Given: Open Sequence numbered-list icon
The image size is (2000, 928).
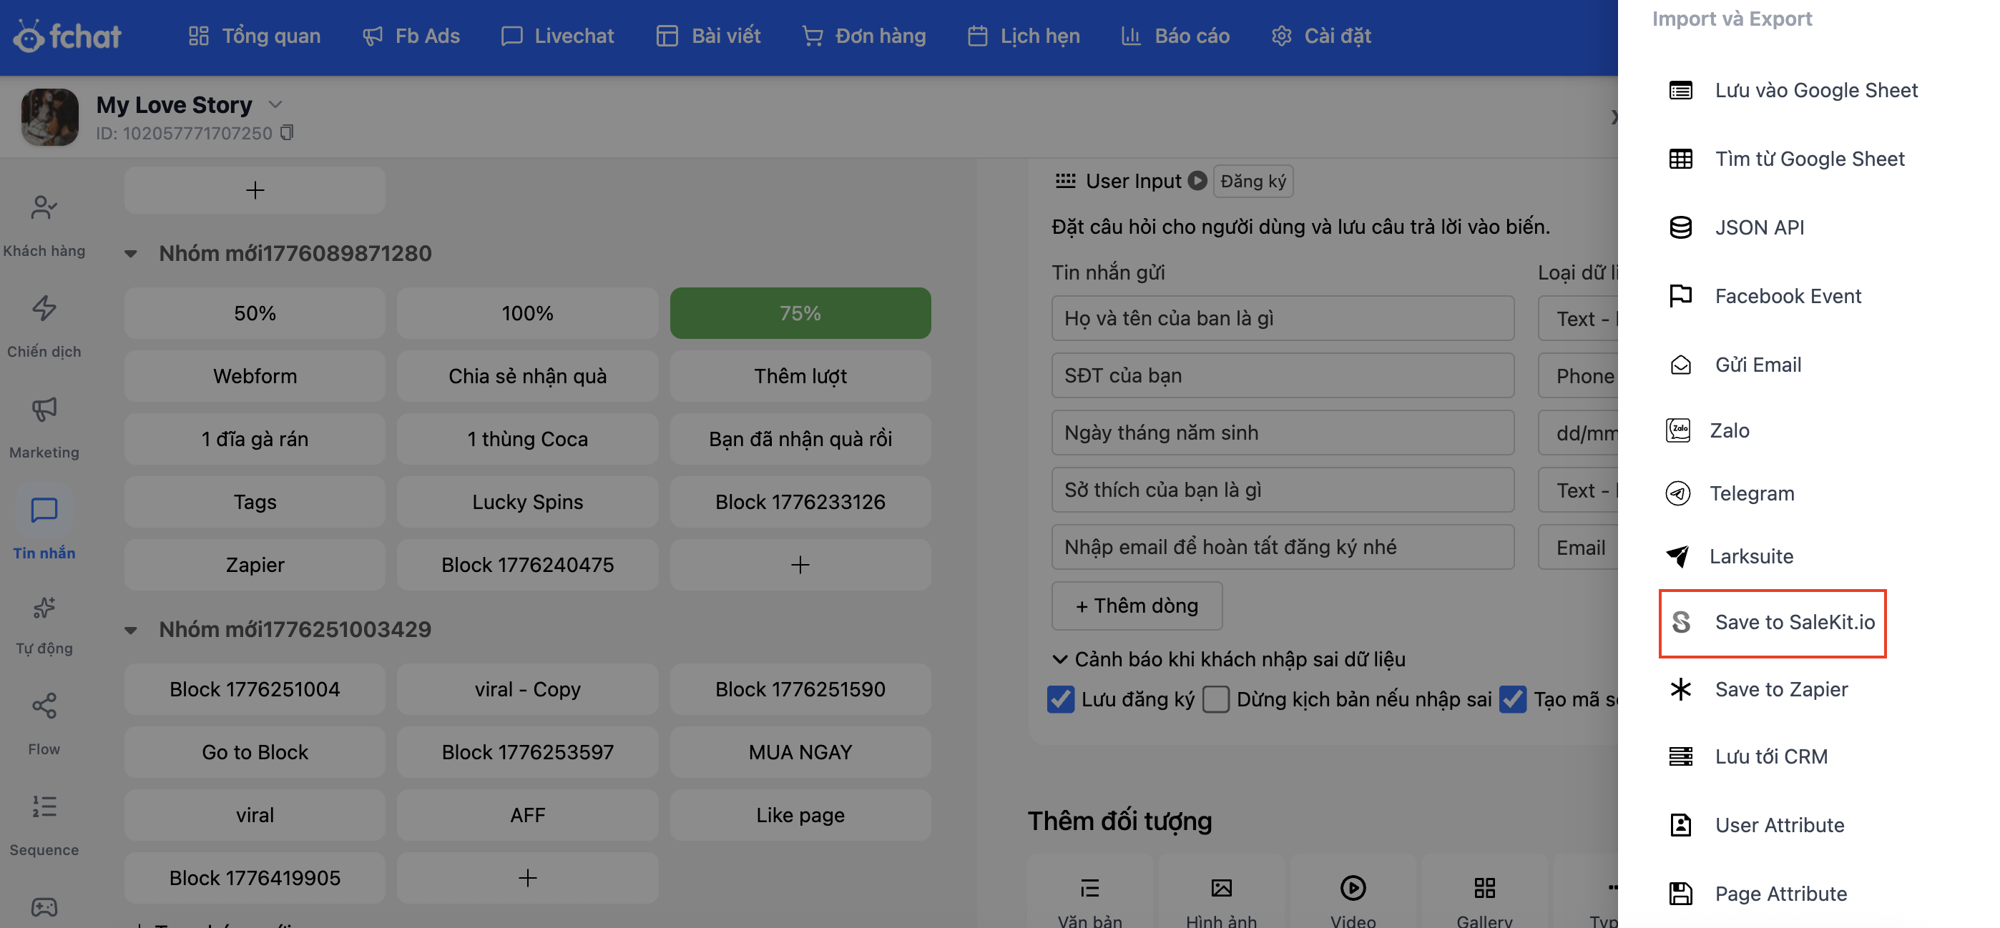Looking at the screenshot, I should tap(44, 806).
